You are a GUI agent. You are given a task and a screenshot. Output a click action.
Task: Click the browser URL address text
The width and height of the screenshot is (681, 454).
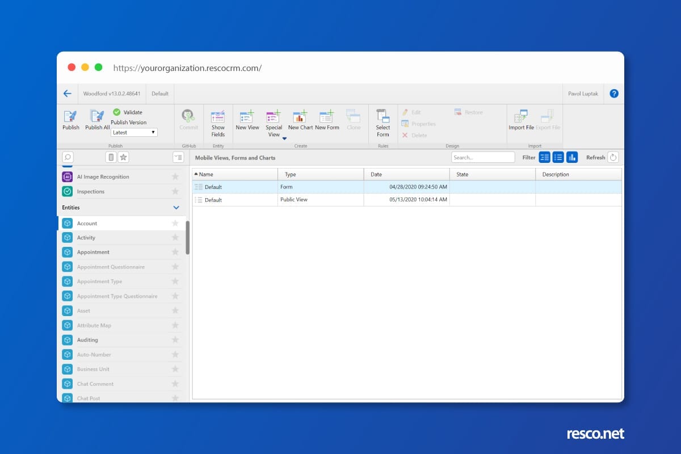(187, 68)
